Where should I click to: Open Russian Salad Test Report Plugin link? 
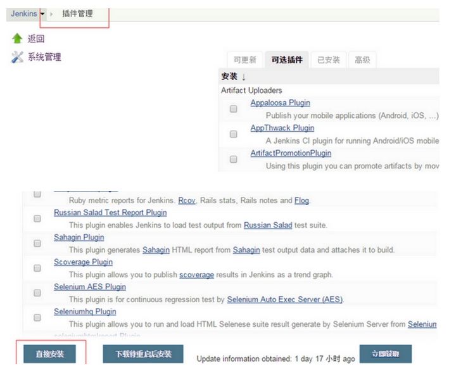110,212
